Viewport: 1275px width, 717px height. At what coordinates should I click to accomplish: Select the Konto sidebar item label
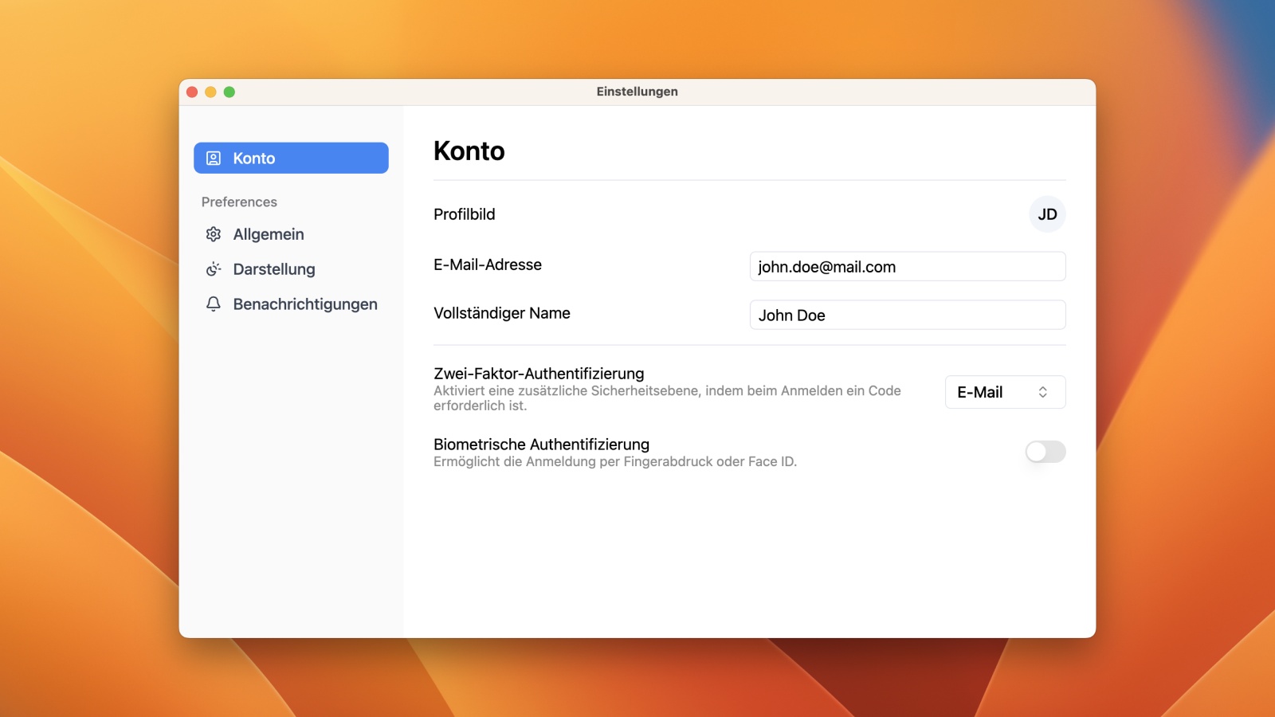(254, 158)
